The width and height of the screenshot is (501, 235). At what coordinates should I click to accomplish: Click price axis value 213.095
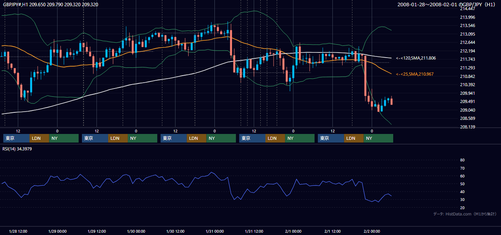coord(467,34)
